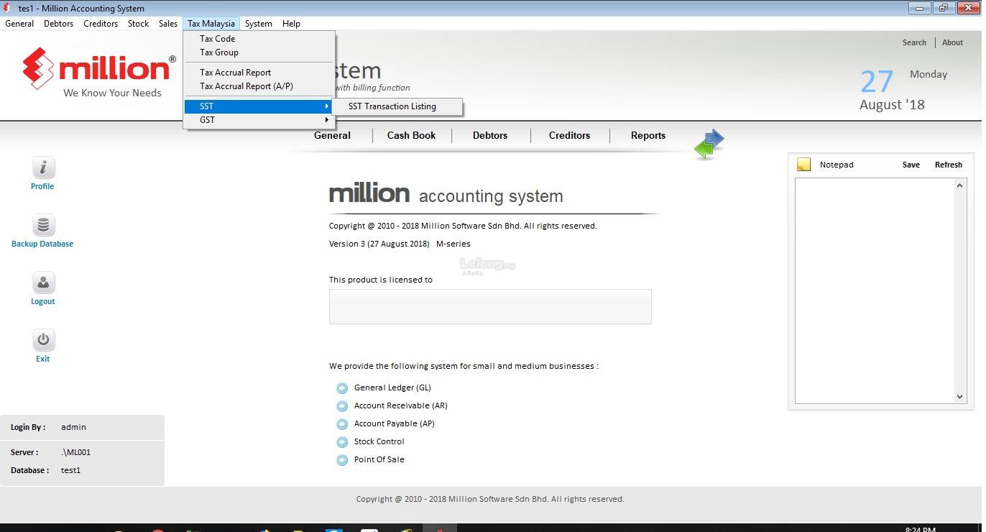This screenshot has width=986, height=532.
Task: Click inside the Notepad text area
Action: tap(875, 290)
